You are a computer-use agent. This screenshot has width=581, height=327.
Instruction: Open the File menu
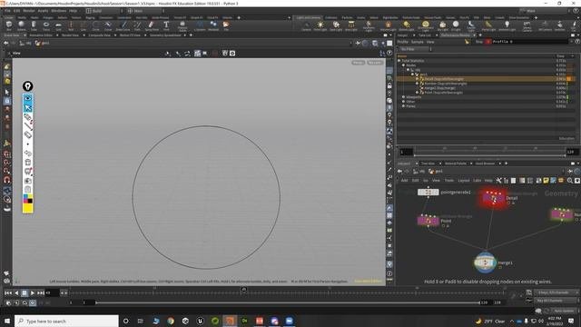(7, 11)
